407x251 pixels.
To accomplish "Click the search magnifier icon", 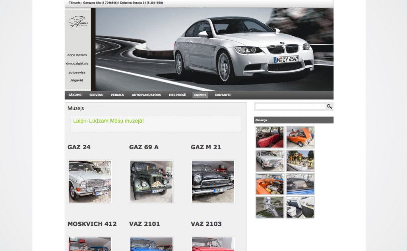I will click(x=329, y=106).
